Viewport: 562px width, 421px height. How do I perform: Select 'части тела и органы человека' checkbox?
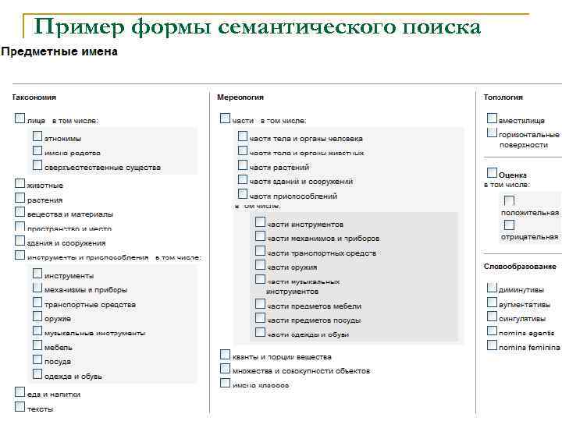pos(243,136)
